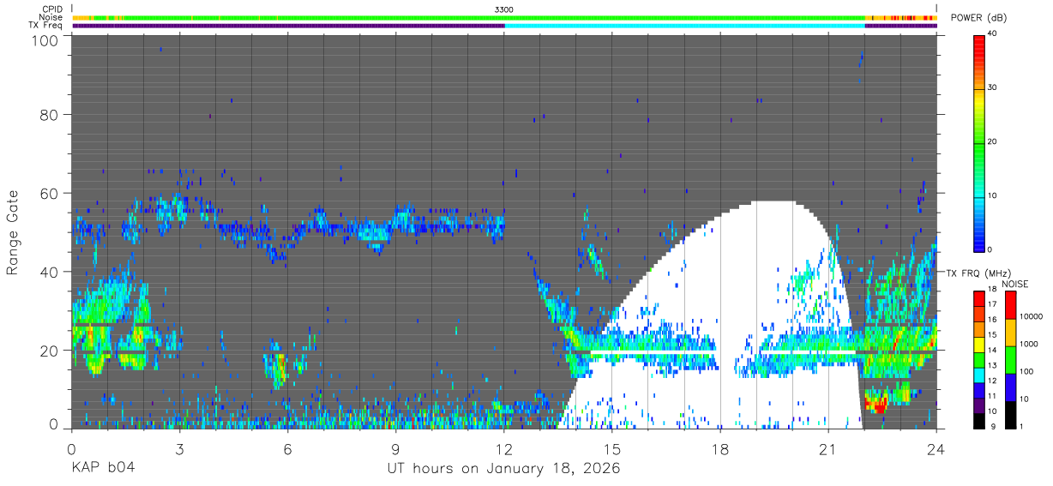The height and width of the screenshot is (486, 1053).
Task: Click the 'POWER (dB)' legend title
Action: point(978,18)
